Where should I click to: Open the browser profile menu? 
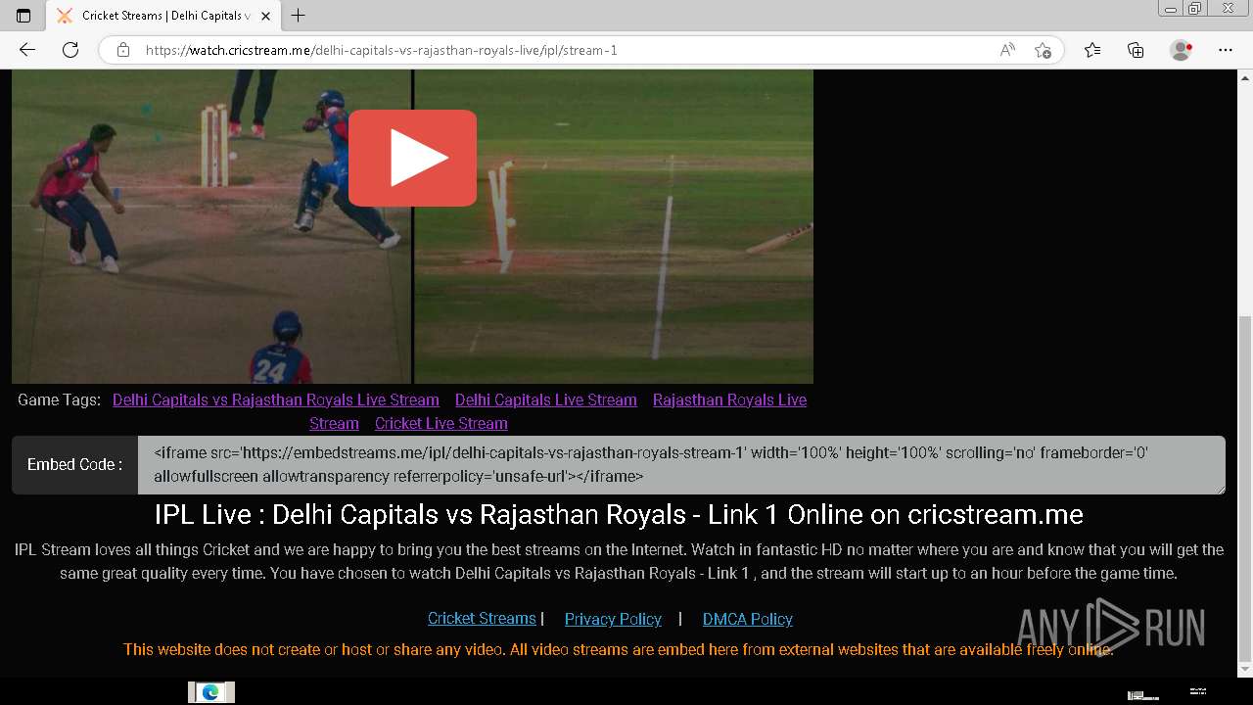[x=1182, y=50]
